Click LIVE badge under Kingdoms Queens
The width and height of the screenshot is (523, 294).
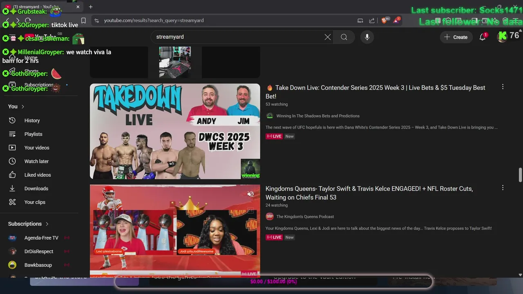pyautogui.click(x=274, y=237)
